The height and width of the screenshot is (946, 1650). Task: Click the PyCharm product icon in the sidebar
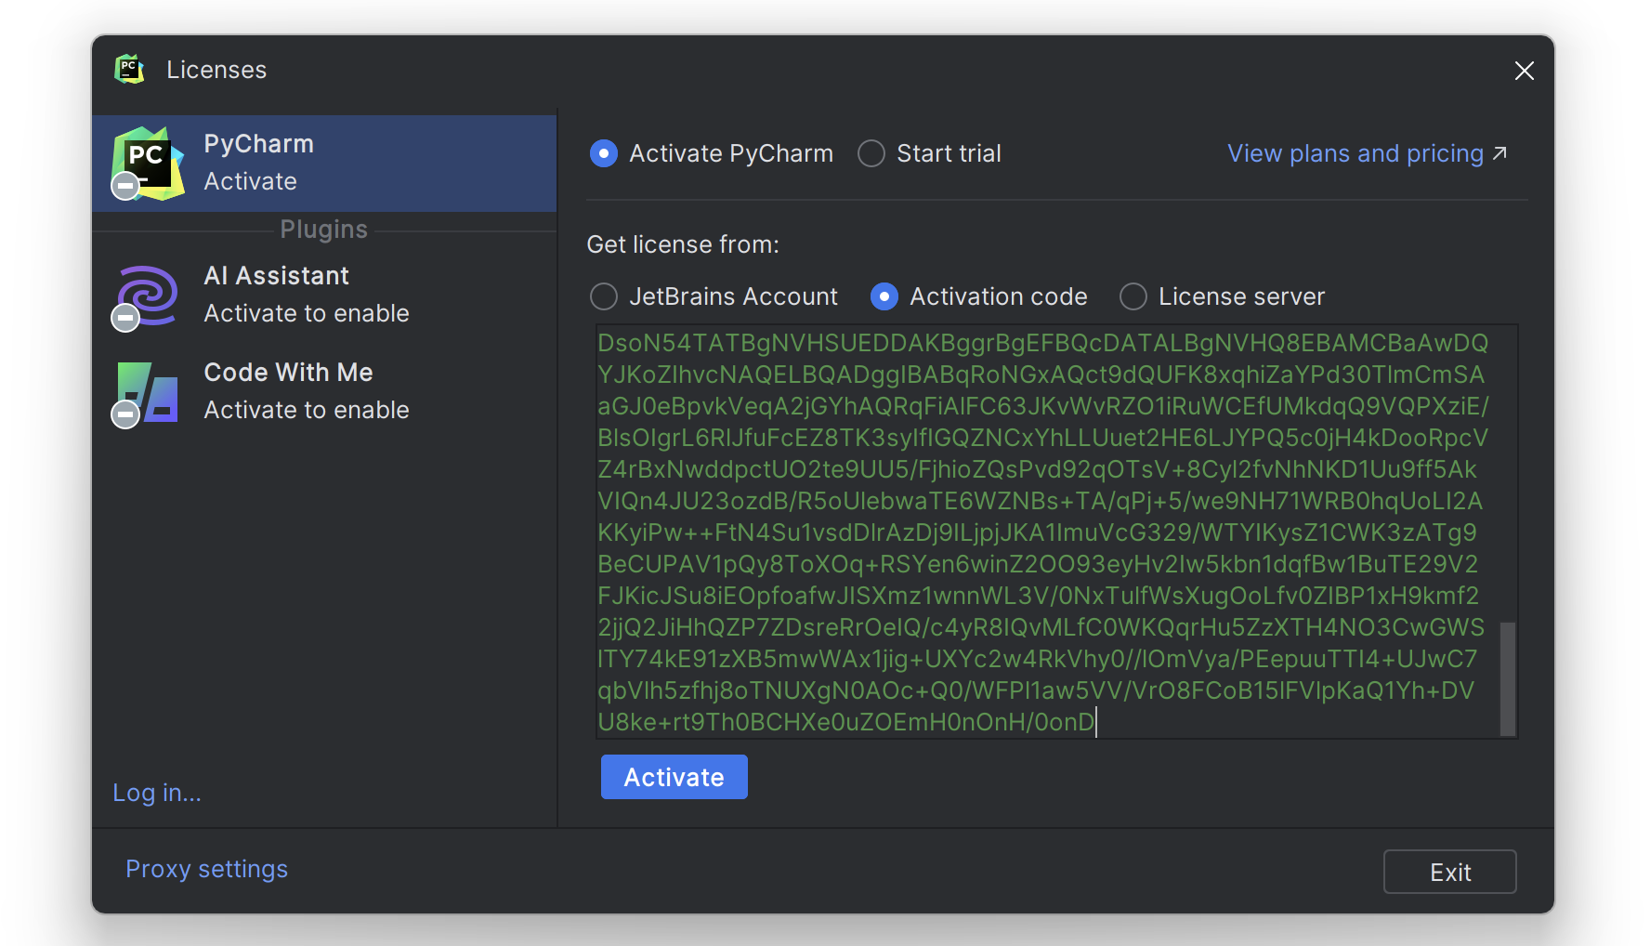coord(147,163)
